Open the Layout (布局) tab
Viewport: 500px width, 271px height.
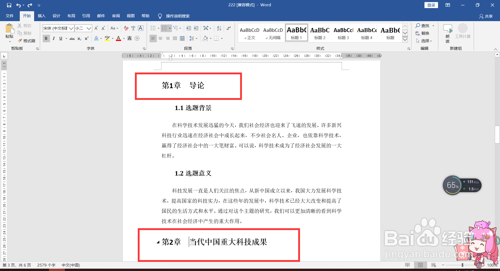click(71, 16)
